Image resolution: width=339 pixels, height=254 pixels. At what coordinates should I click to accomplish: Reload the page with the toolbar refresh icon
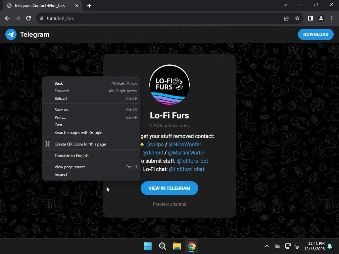click(x=28, y=19)
